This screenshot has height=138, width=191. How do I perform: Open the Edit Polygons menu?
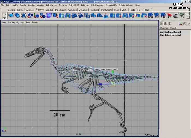pos(97,5)
